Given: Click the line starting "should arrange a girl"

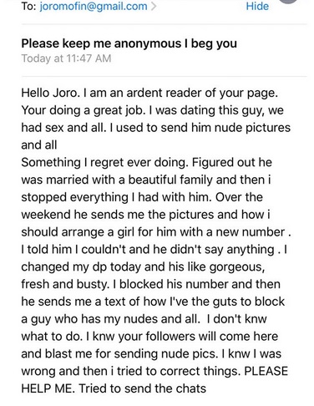Looking at the screenshot, I should pyautogui.click(x=156, y=232).
